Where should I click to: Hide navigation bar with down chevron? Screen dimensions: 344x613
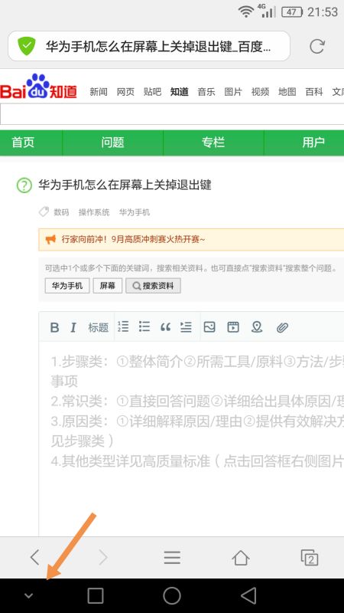coord(28,596)
